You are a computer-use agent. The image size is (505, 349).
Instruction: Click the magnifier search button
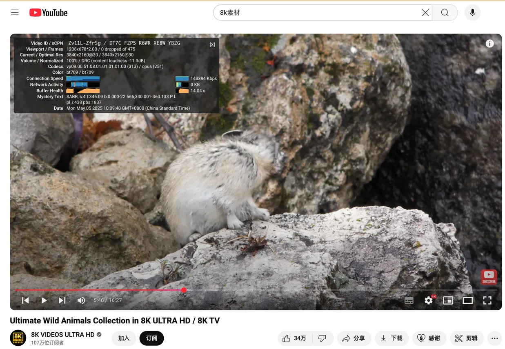445,13
